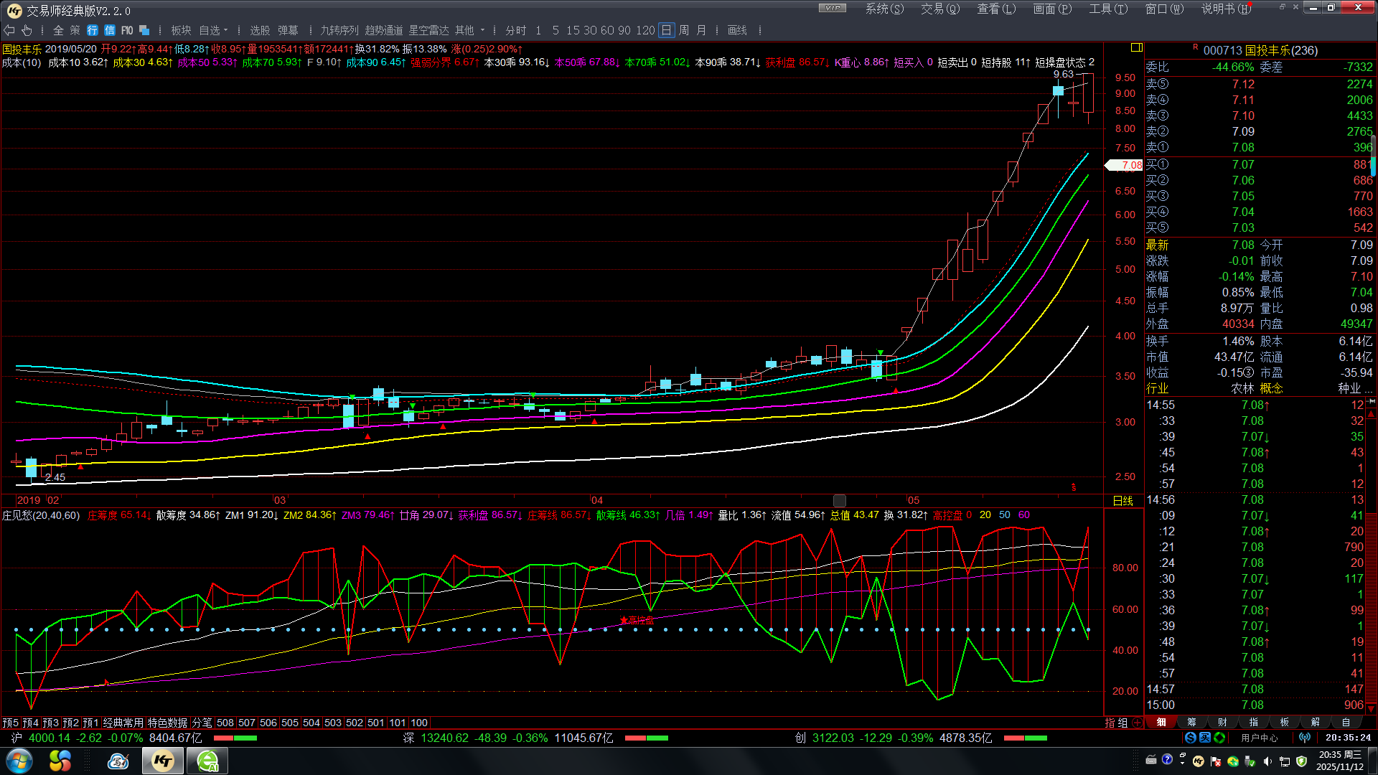Click the blue dollar sign status icon

point(1191,738)
